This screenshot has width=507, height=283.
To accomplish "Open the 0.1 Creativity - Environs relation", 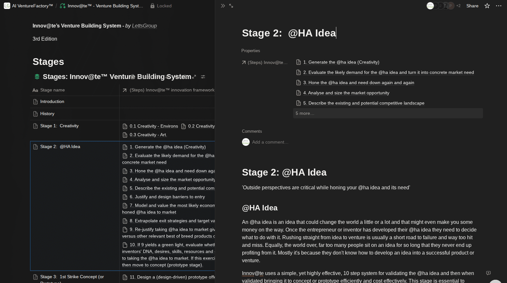I will tap(154, 126).
